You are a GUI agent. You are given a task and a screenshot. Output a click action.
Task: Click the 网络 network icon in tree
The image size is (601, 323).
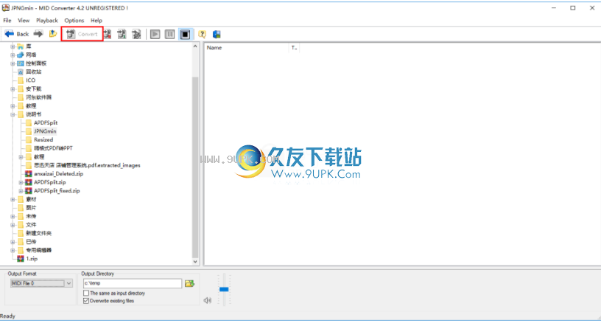tap(21, 55)
